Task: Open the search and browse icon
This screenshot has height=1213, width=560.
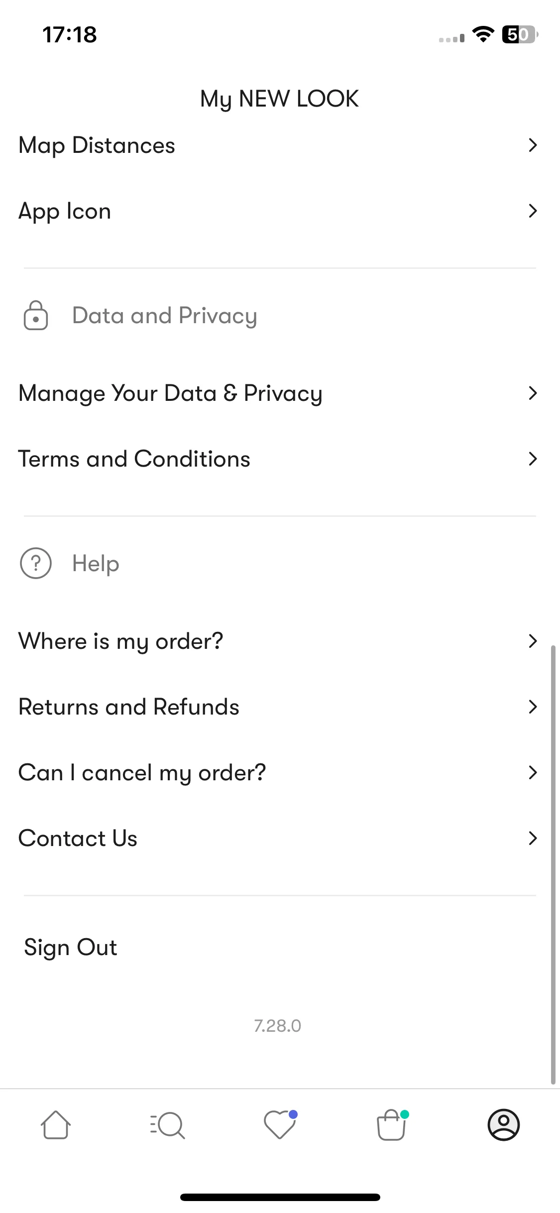Action: (167, 1125)
